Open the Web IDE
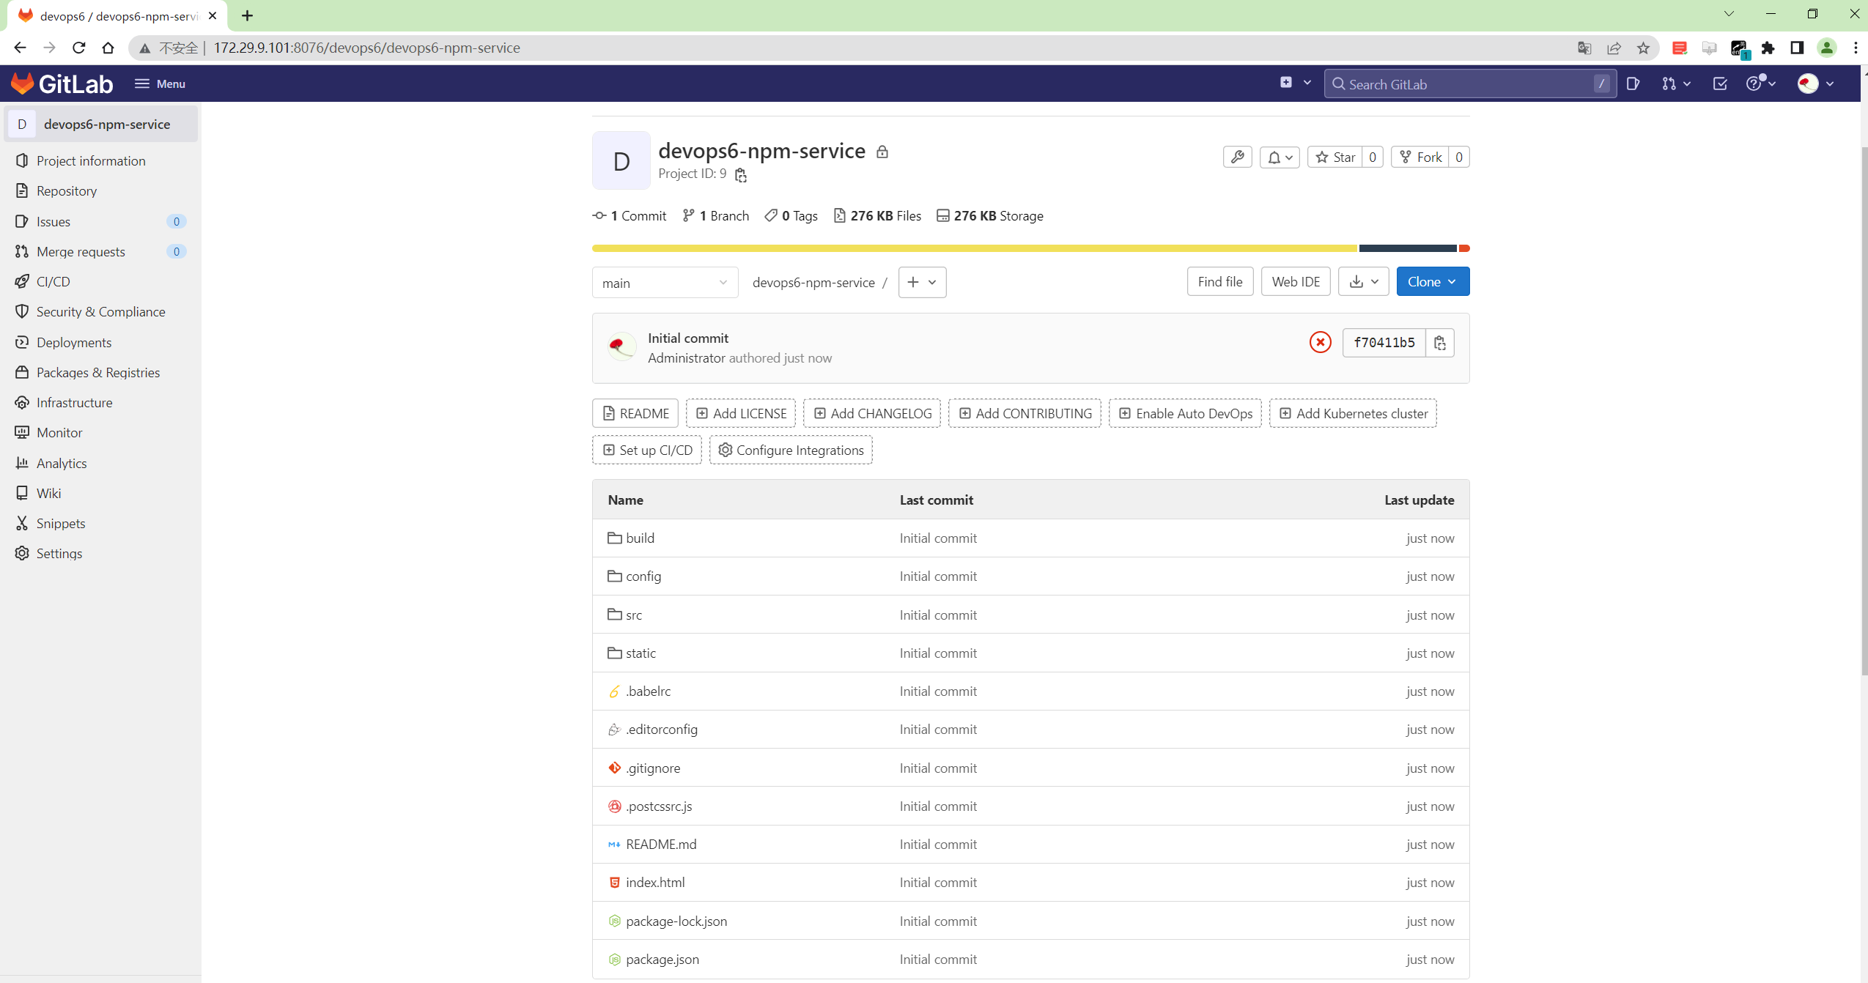 tap(1296, 281)
